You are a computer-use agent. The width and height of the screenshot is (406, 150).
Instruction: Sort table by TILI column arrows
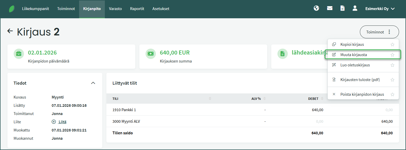click(x=210, y=99)
